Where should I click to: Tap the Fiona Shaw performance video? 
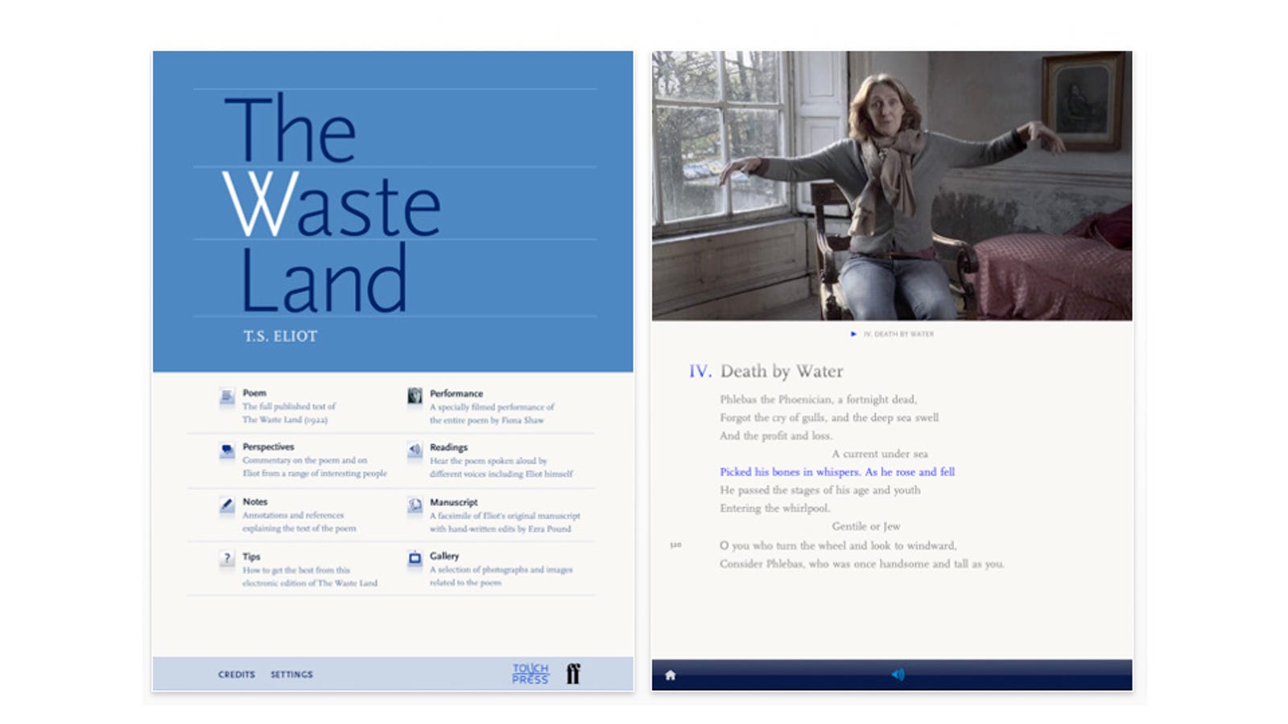[892, 186]
